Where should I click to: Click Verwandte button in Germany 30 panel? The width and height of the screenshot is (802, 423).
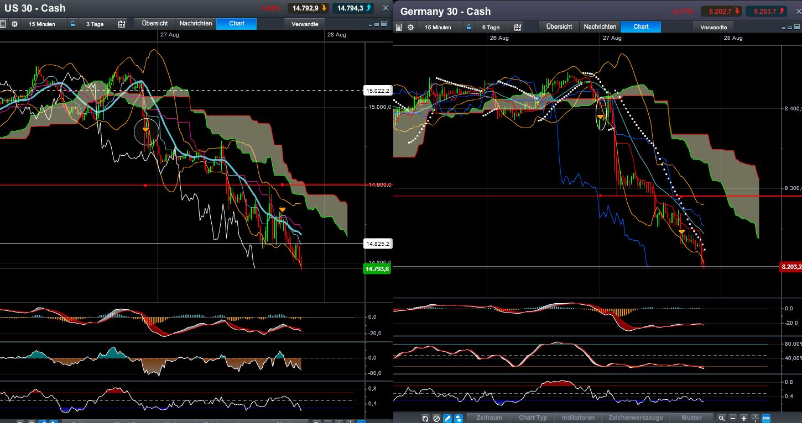click(714, 27)
